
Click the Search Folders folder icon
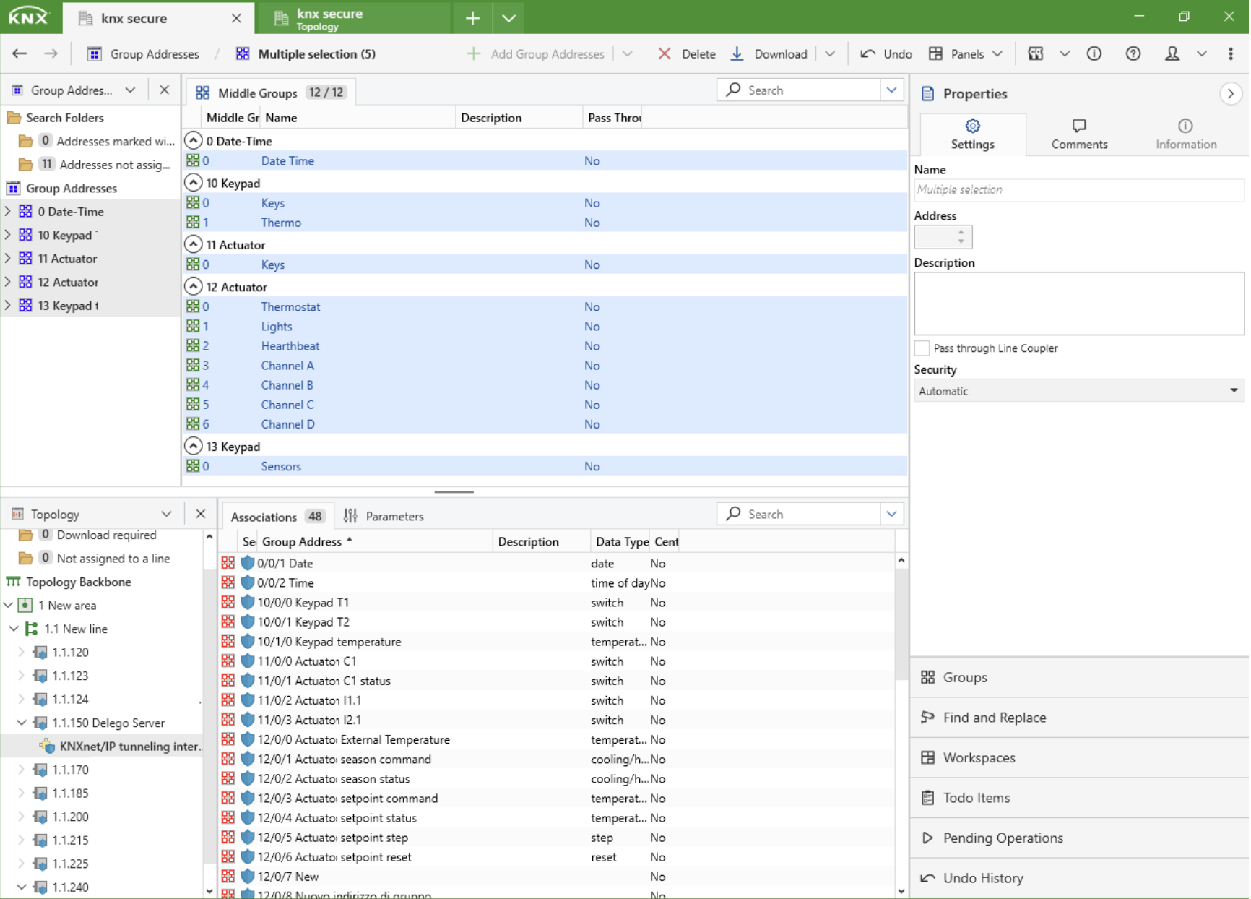14,117
